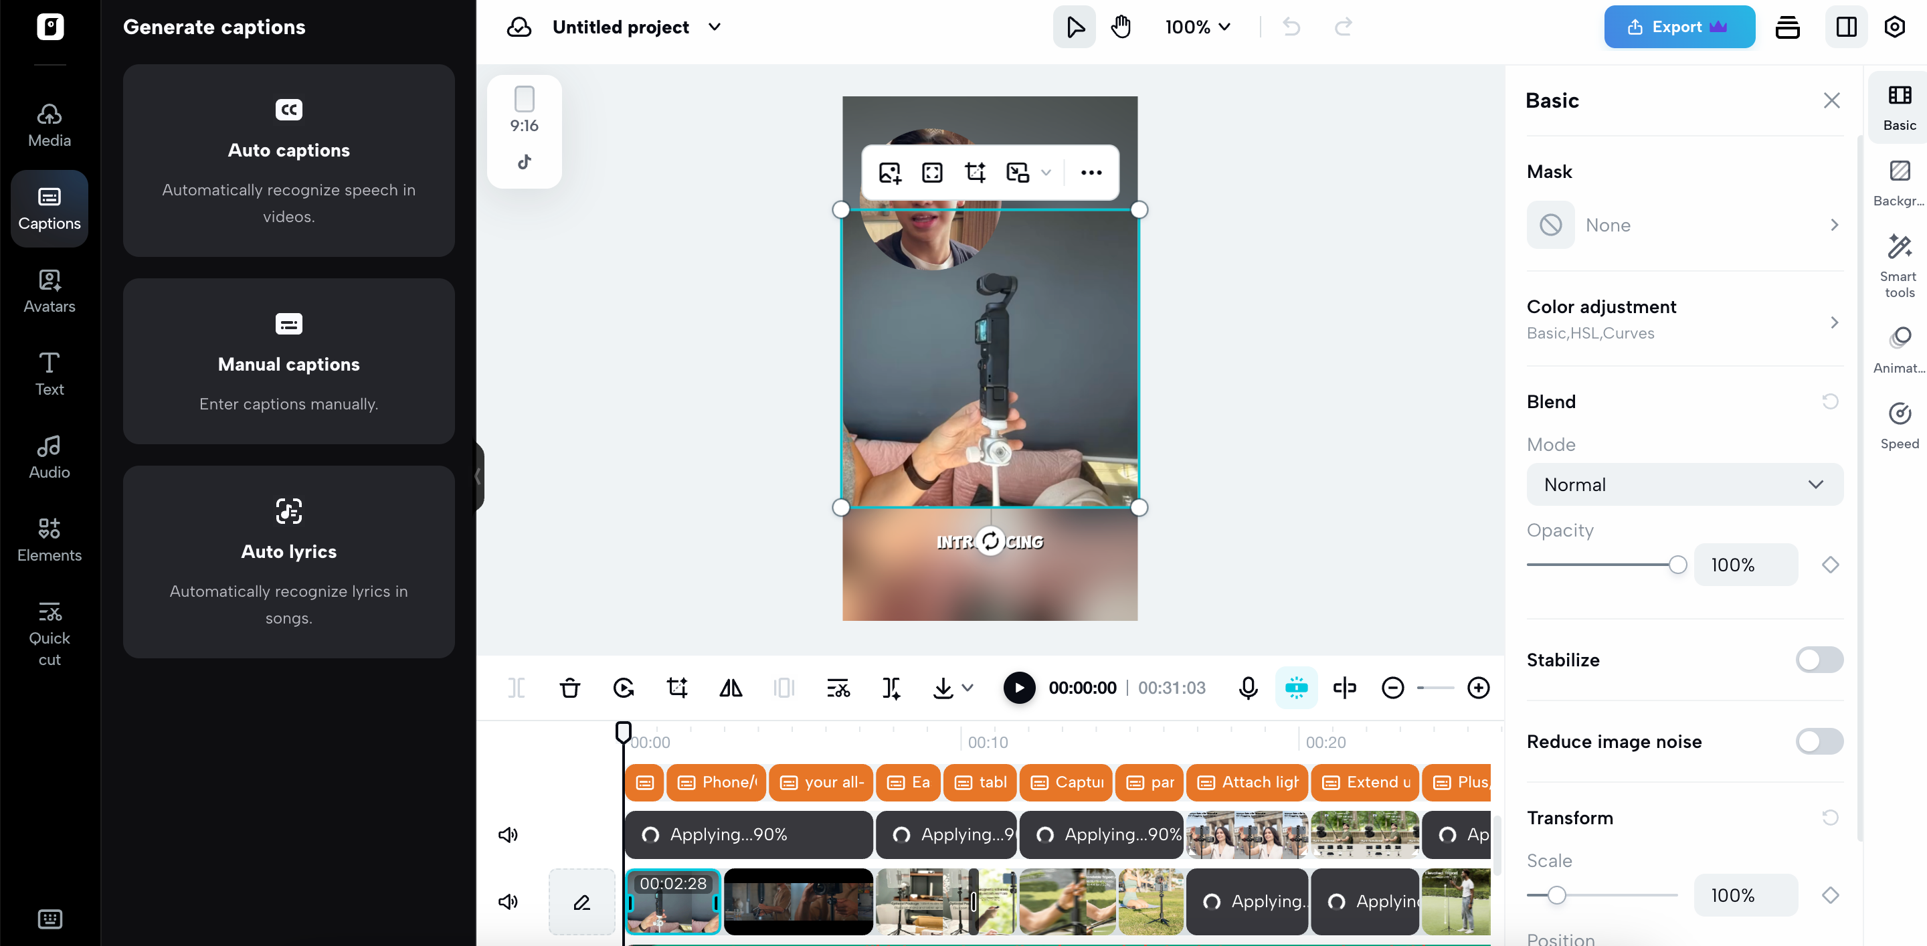Screen dimensions: 1927x946
Task: Mirror the clip horizontally
Action: 731,687
